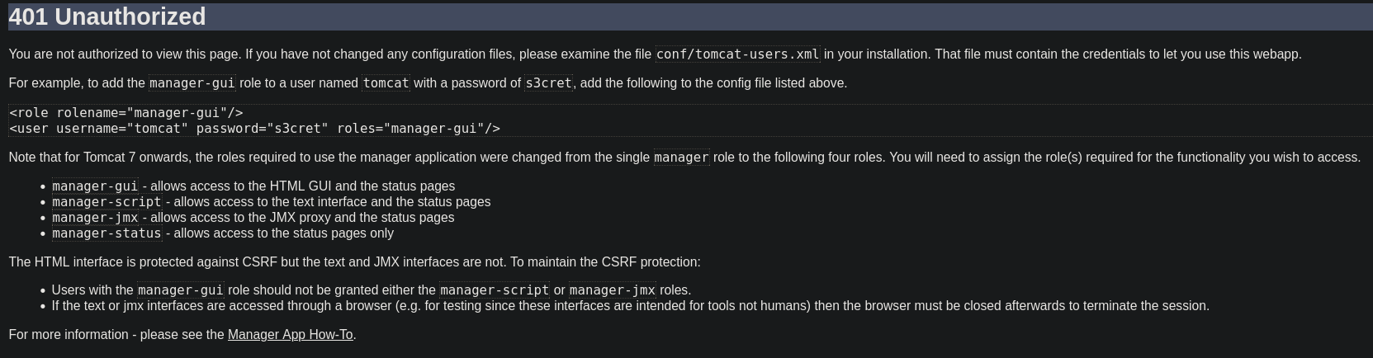Open the Manager App How-To link
Image resolution: width=1373 pixels, height=358 pixels.
pos(290,335)
